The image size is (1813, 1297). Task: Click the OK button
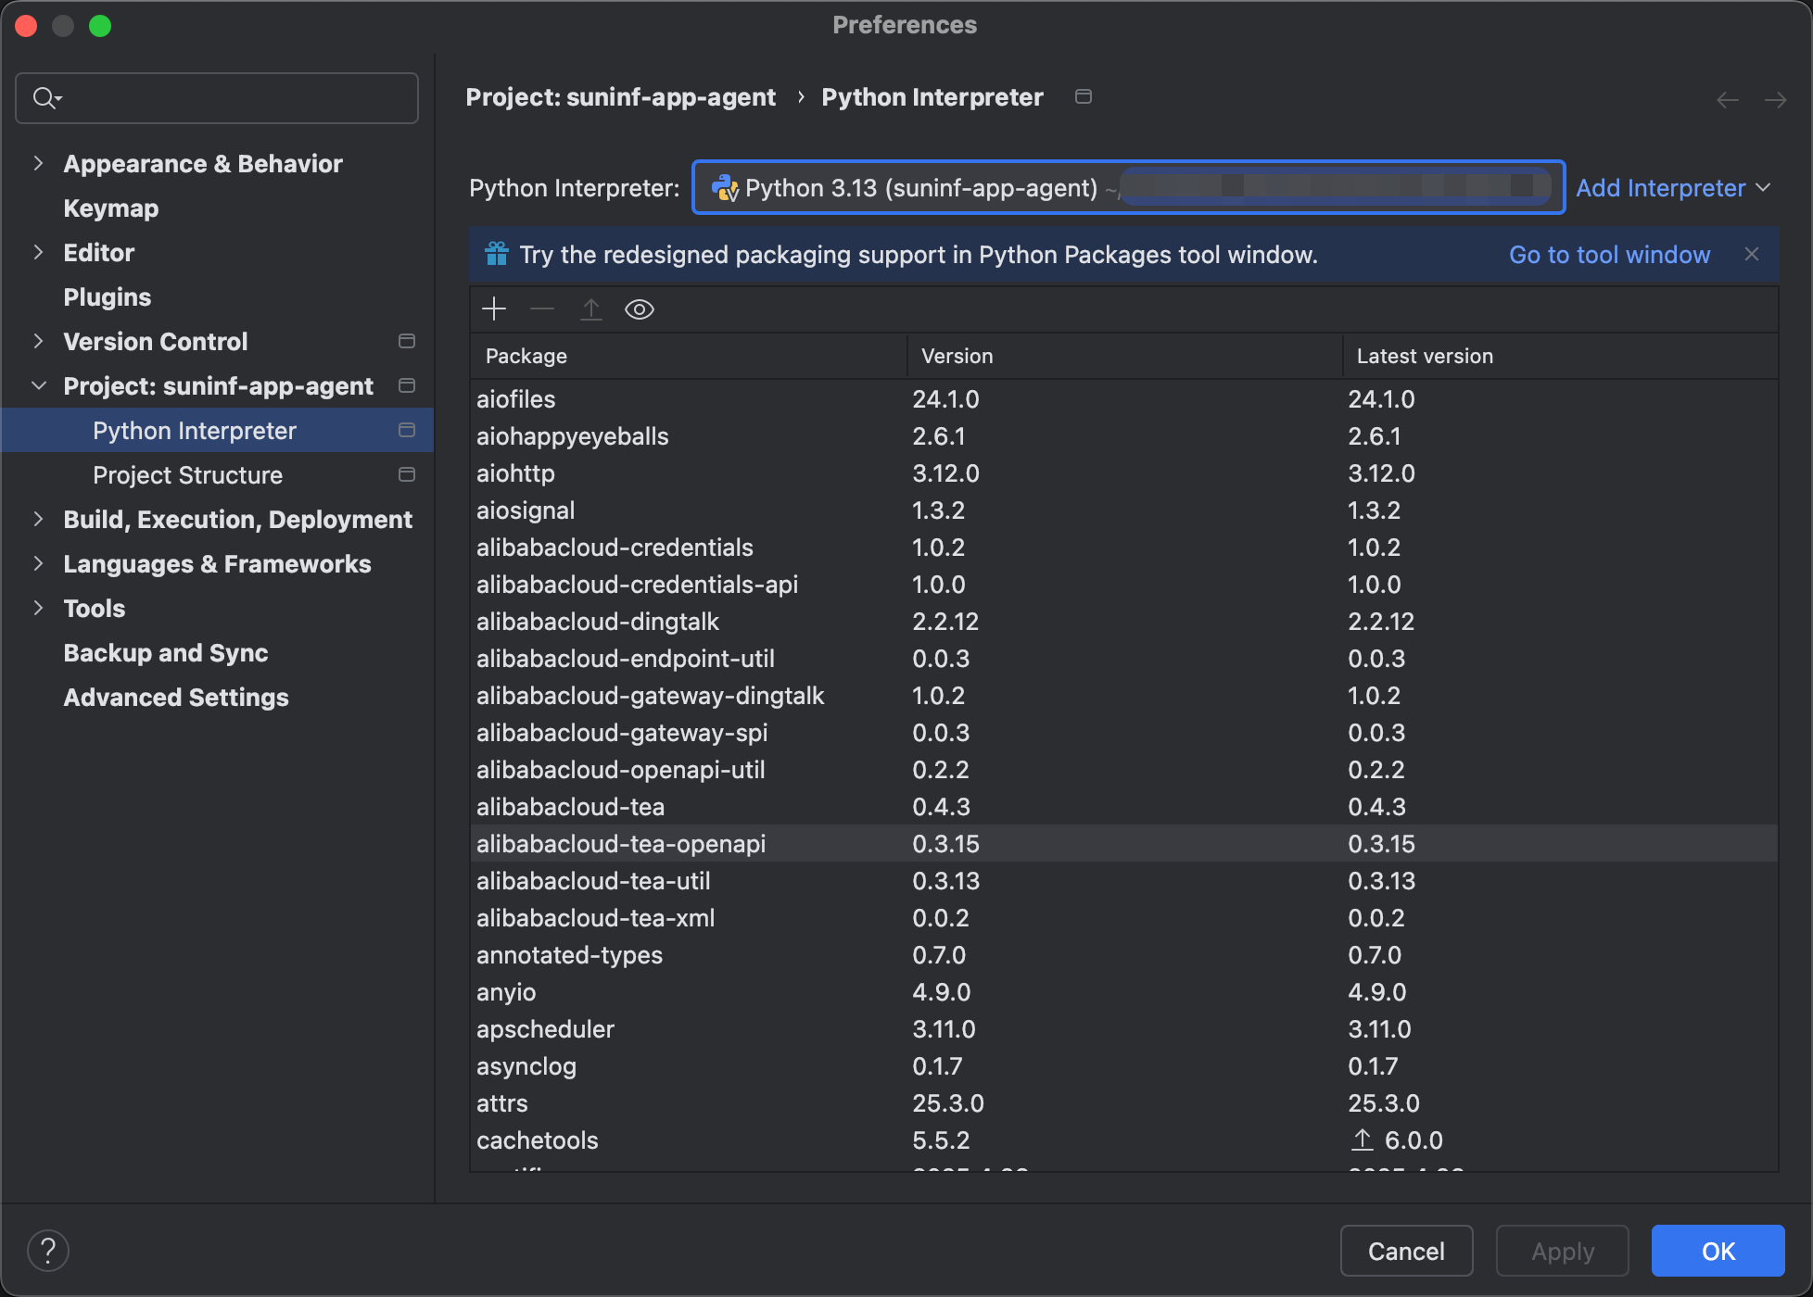coord(1718,1251)
